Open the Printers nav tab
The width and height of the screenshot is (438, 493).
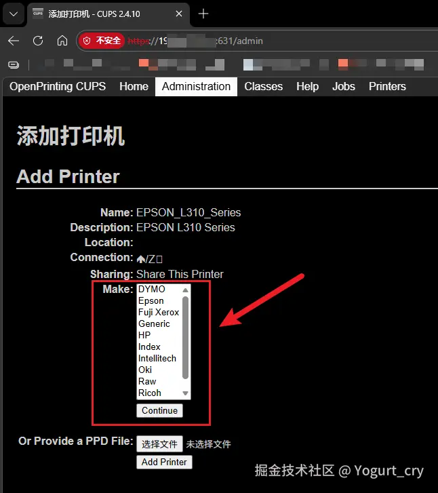[x=387, y=87]
